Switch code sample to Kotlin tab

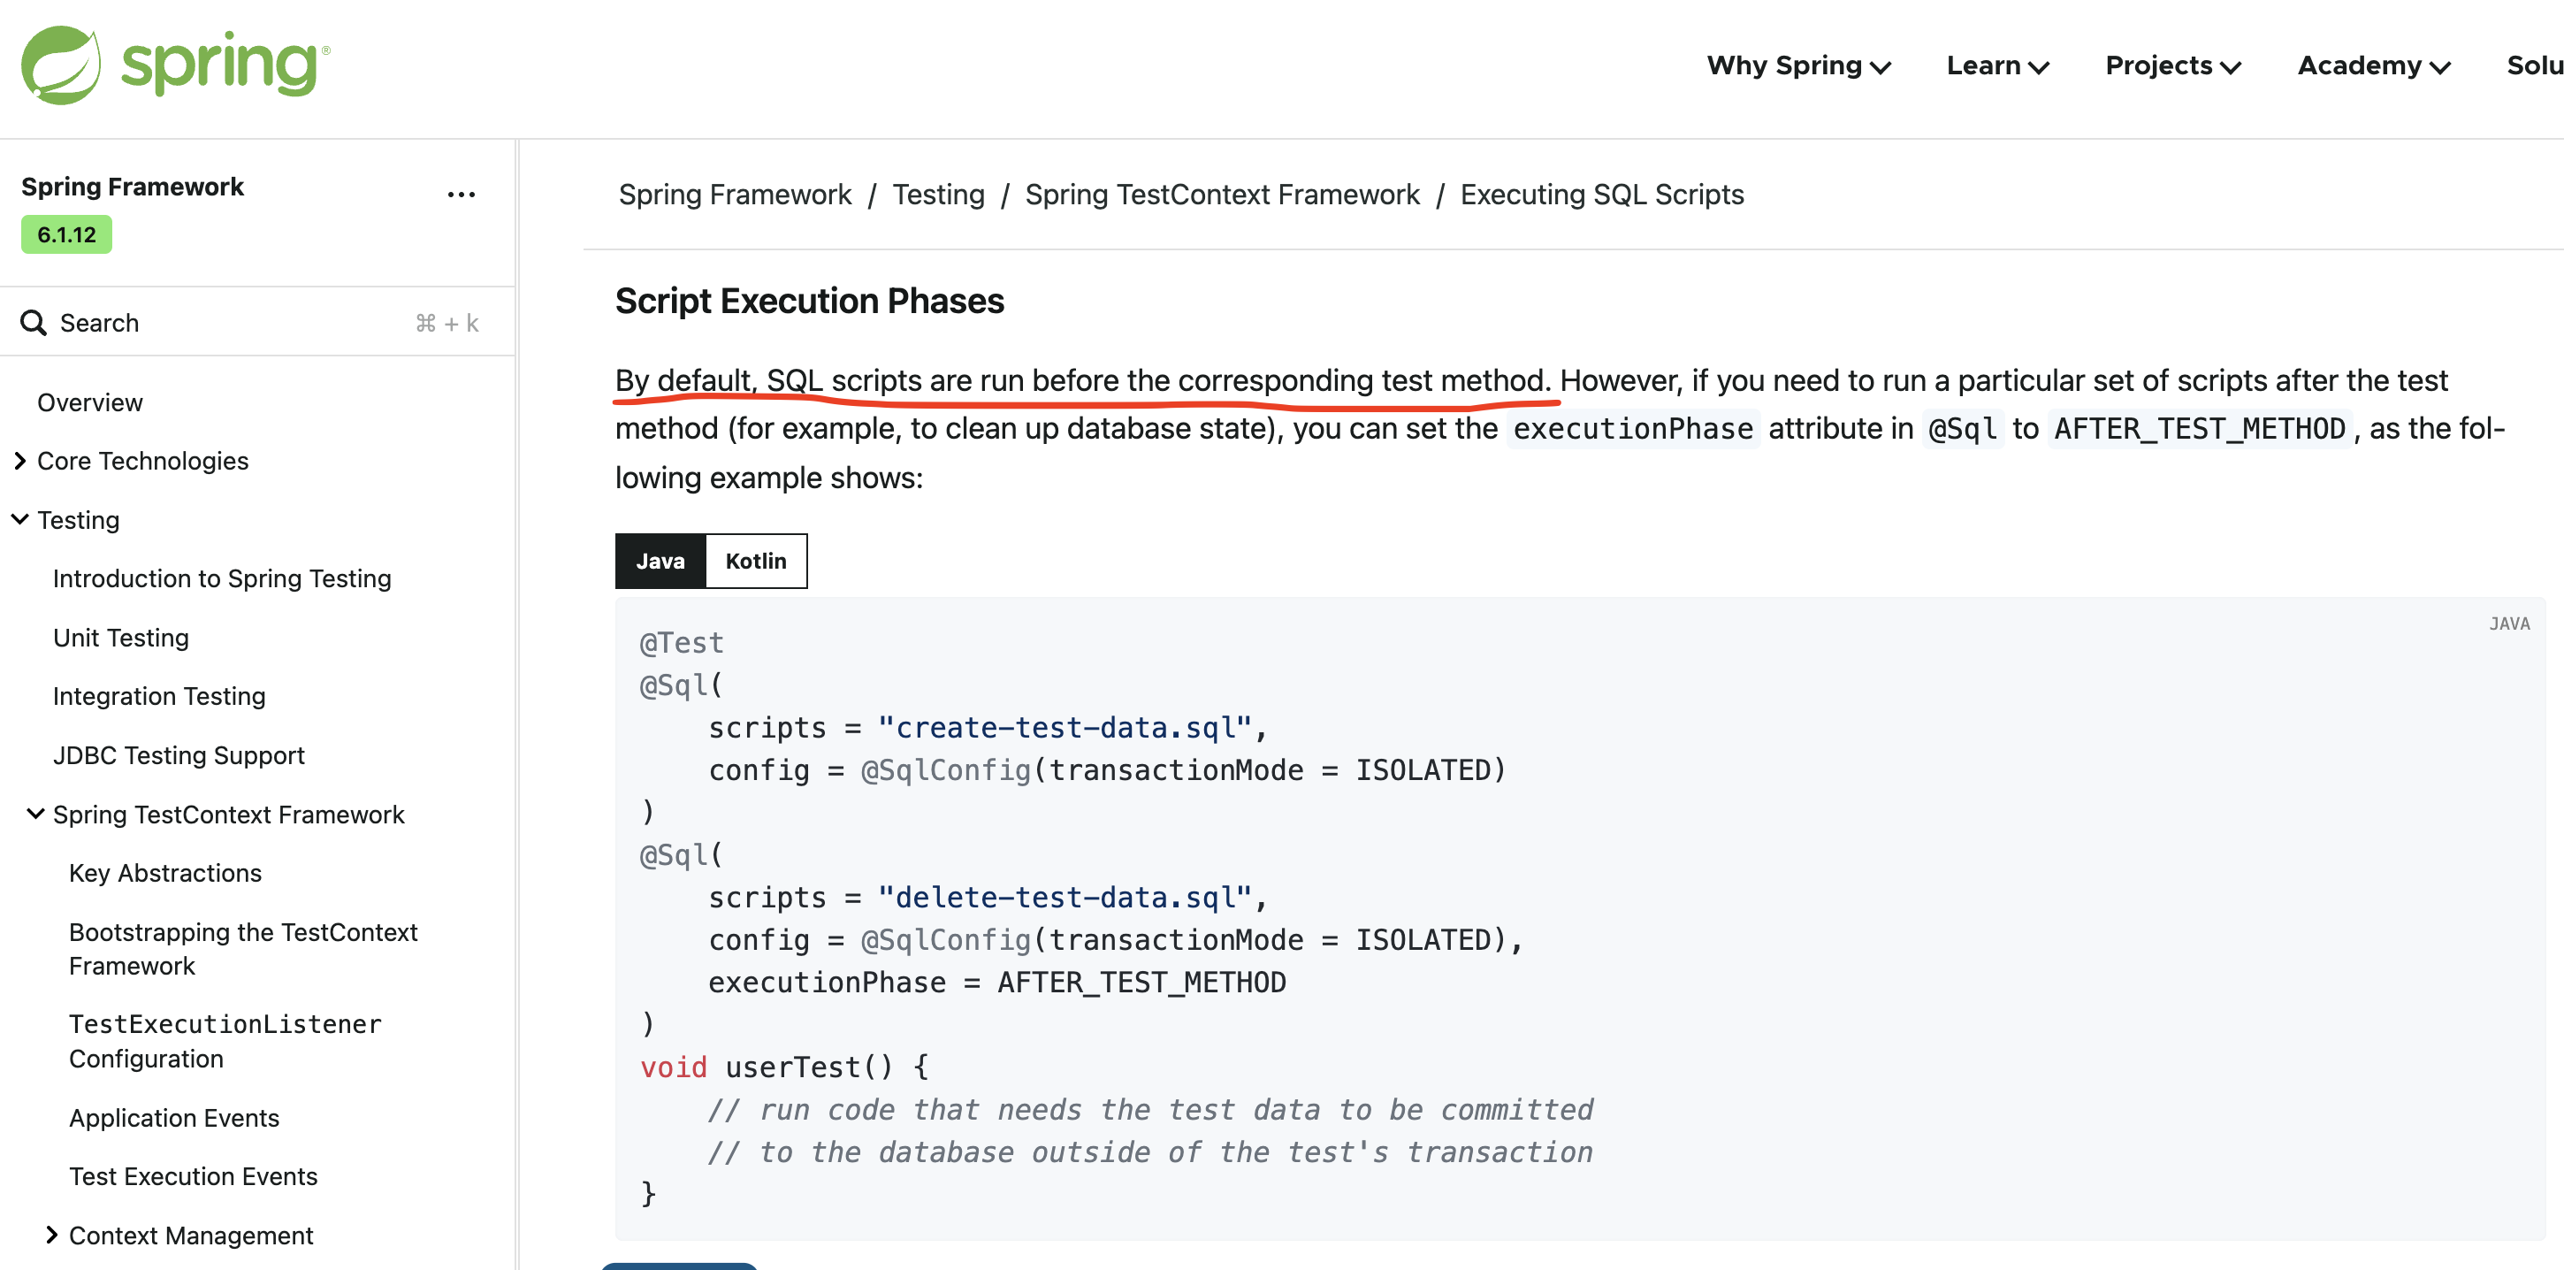point(755,562)
